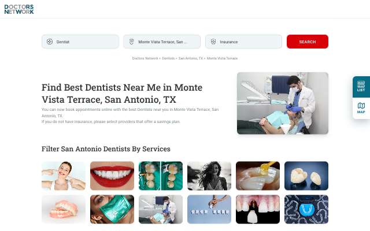Image resolution: width=370 pixels, height=231 pixels.
Task: Select the tooth fillings green dam thumbnail
Action: coord(161,176)
